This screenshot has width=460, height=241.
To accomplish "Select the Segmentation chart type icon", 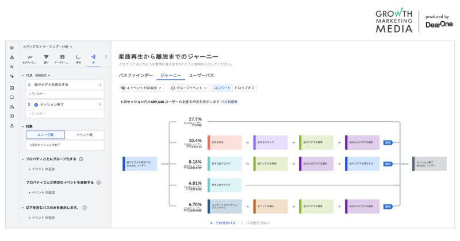I will 30,58.
